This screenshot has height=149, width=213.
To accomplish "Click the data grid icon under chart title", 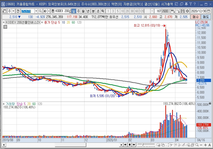I will point(5,27).
